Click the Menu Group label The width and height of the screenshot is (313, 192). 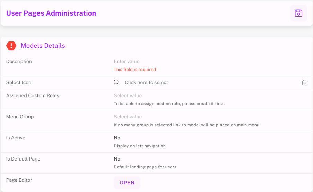(x=20, y=117)
